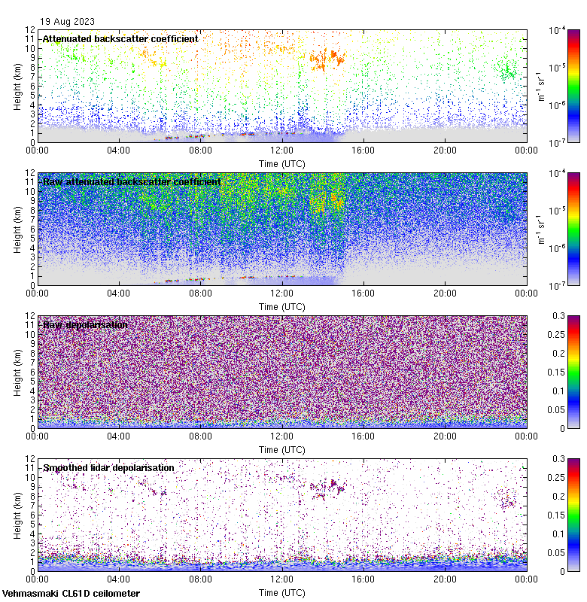
Task: Click the 'Raw depolarisation' panel title
Action: pos(85,324)
